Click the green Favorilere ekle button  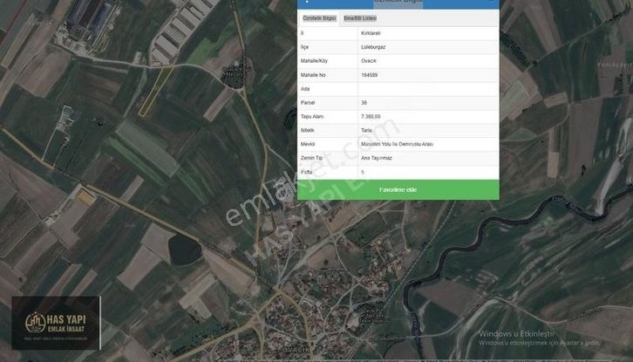pyautogui.click(x=398, y=190)
